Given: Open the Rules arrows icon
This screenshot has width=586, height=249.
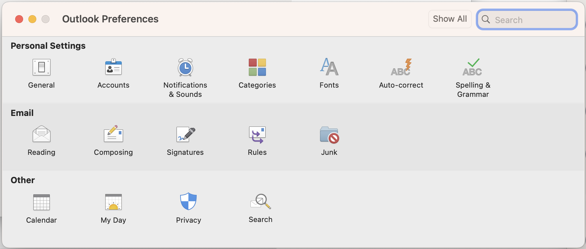Looking at the screenshot, I should 257,135.
